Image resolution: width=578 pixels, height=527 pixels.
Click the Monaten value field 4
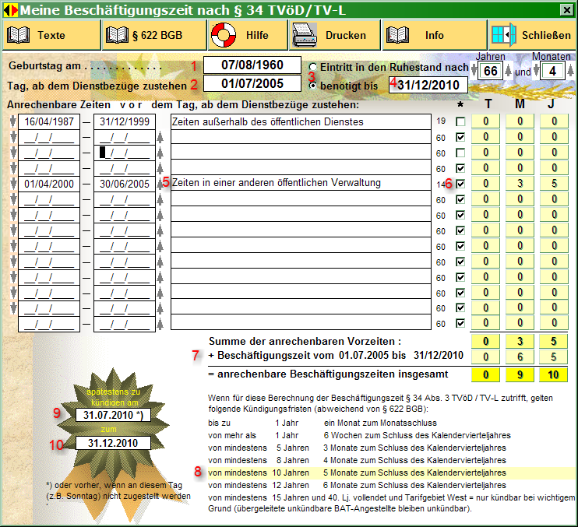[552, 71]
